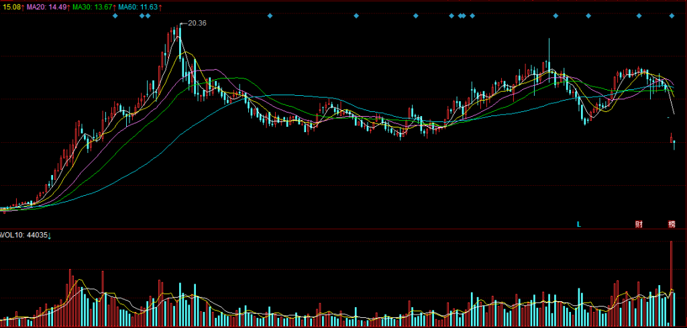Click the diamond marker above the 财 icon
Viewport: 687px width, 328px height.
tap(639, 16)
